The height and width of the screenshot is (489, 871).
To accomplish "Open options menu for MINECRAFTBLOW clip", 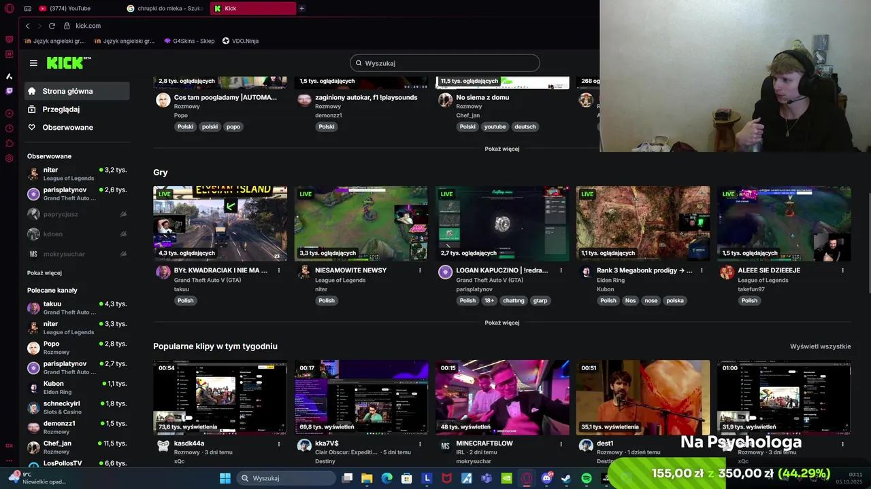I will click(x=561, y=443).
